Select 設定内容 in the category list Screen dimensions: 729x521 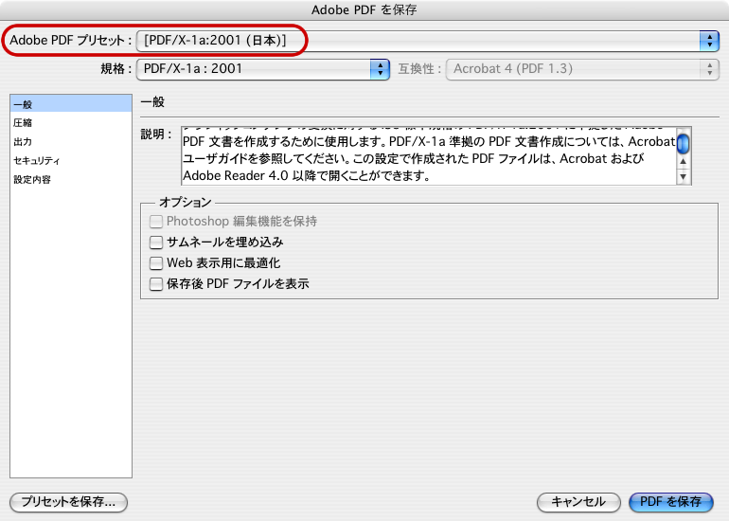point(71,179)
